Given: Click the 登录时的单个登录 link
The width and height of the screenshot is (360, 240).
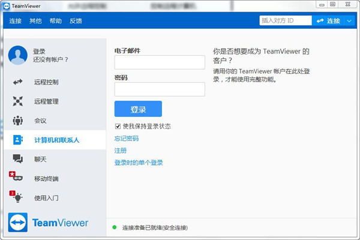Looking at the screenshot, I should (x=139, y=163).
